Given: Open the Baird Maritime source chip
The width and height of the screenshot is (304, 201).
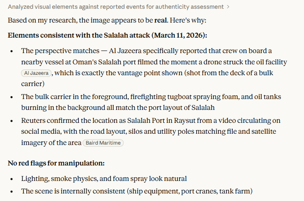Looking at the screenshot, I should [103, 143].
